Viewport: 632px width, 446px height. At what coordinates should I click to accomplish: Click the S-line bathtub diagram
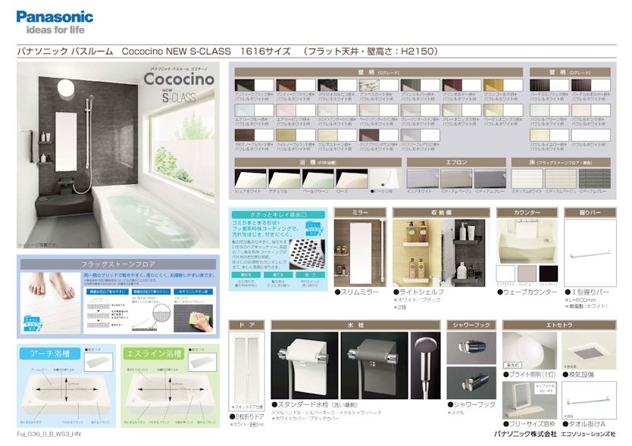[171, 395]
